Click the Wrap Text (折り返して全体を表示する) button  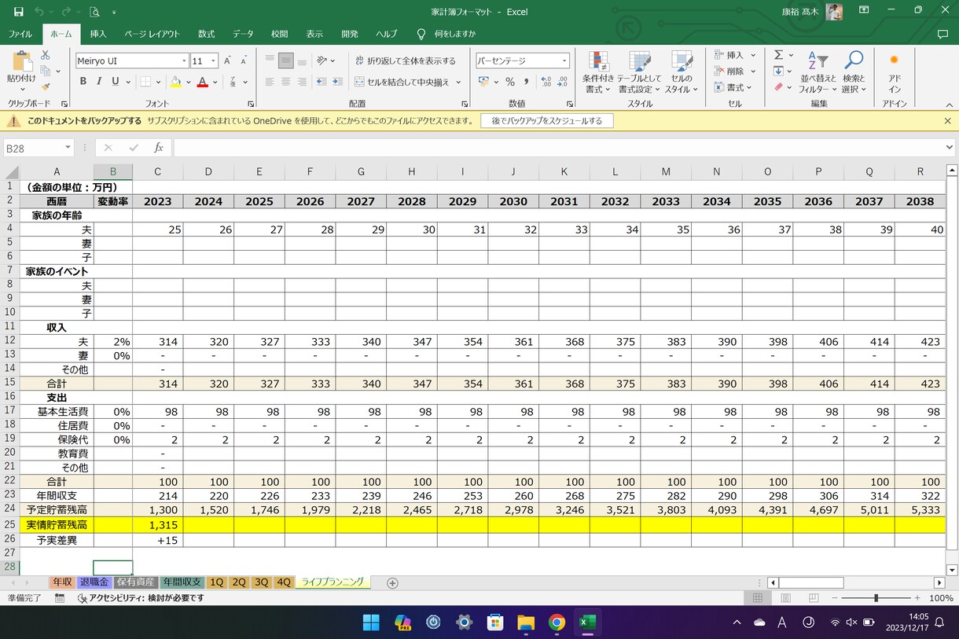click(x=405, y=61)
